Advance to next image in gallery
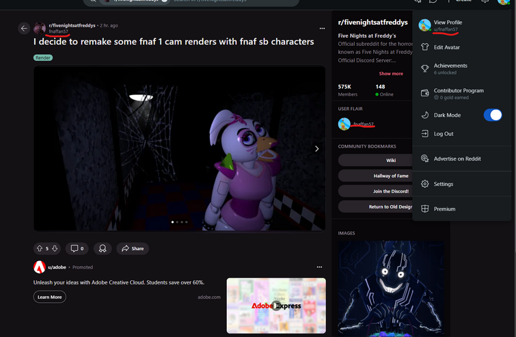The image size is (516, 337). [316, 149]
